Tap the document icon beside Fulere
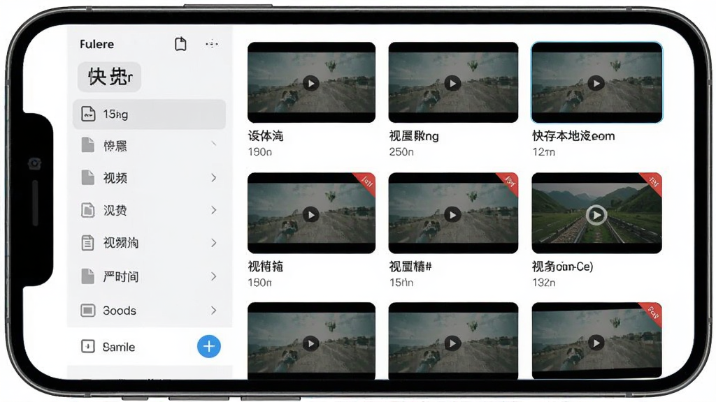Viewport: 716px width, 402px height. (x=180, y=44)
